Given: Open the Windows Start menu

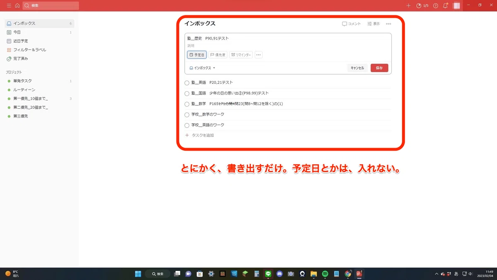Looking at the screenshot, I should tap(138, 274).
